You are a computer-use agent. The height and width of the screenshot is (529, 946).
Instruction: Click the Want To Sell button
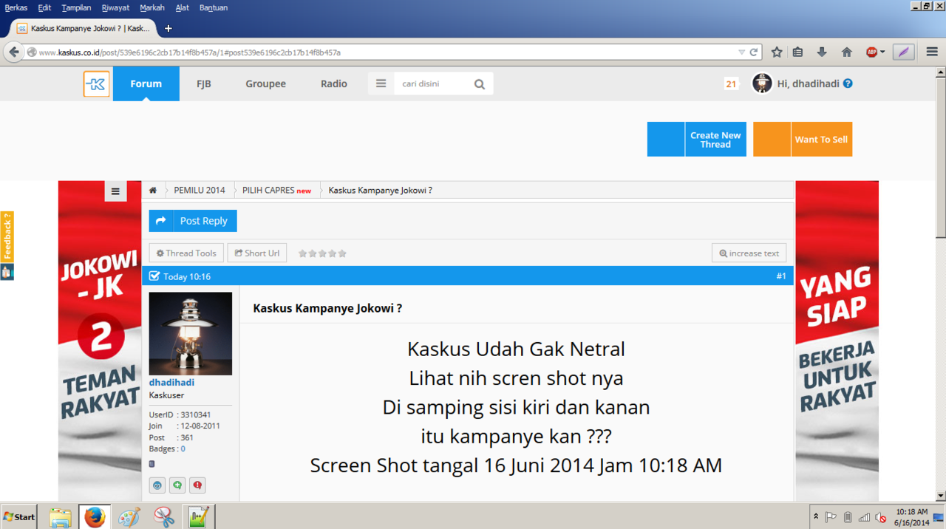[803, 139]
